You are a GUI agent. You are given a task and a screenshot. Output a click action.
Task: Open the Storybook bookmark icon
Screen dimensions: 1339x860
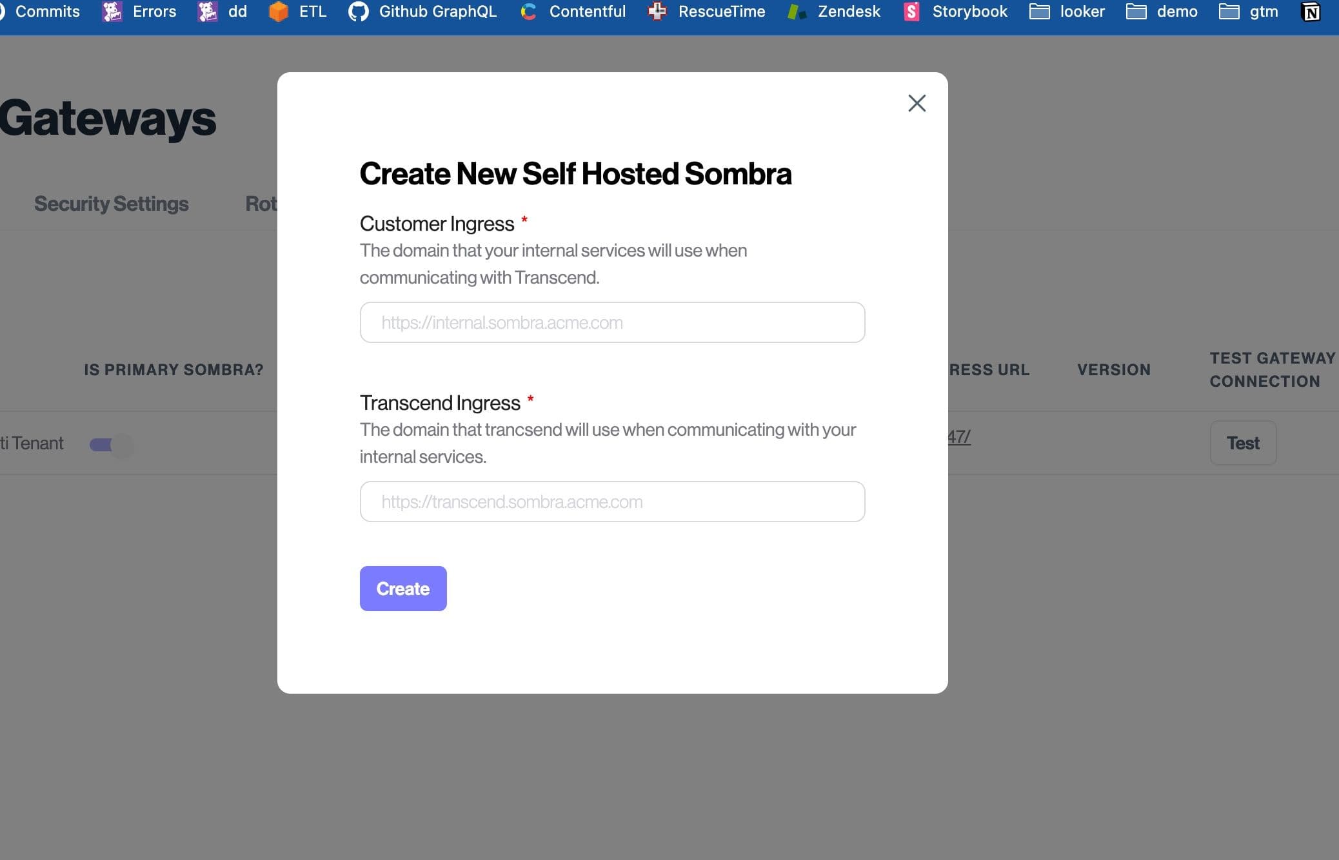coord(911,12)
